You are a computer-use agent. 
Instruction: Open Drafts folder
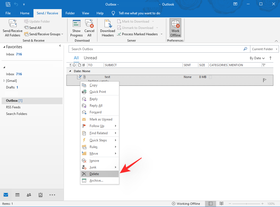(x=12, y=87)
